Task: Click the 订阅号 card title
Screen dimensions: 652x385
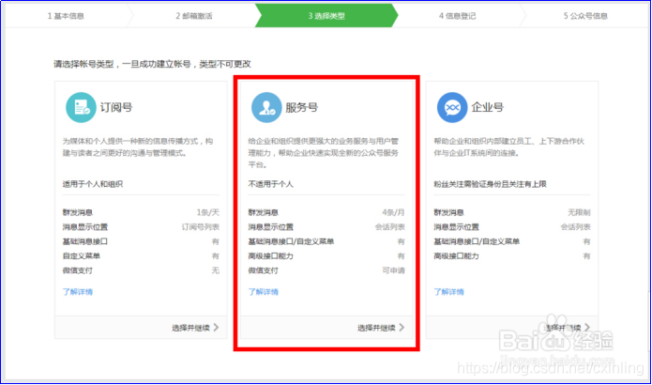Action: [x=116, y=107]
